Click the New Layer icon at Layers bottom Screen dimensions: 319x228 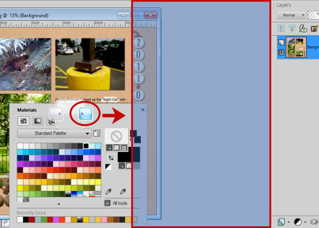pos(281,222)
